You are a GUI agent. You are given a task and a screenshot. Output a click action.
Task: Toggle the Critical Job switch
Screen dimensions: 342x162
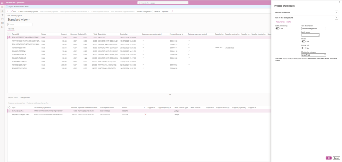[303, 48]
